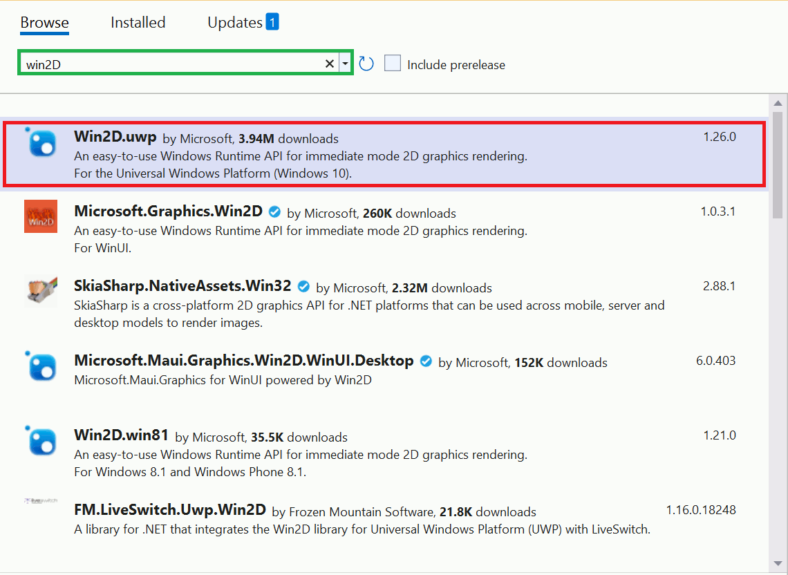
Task: Click the verified checkmark on SkiaSharp.NativeAssets.Win32
Action: point(303,285)
